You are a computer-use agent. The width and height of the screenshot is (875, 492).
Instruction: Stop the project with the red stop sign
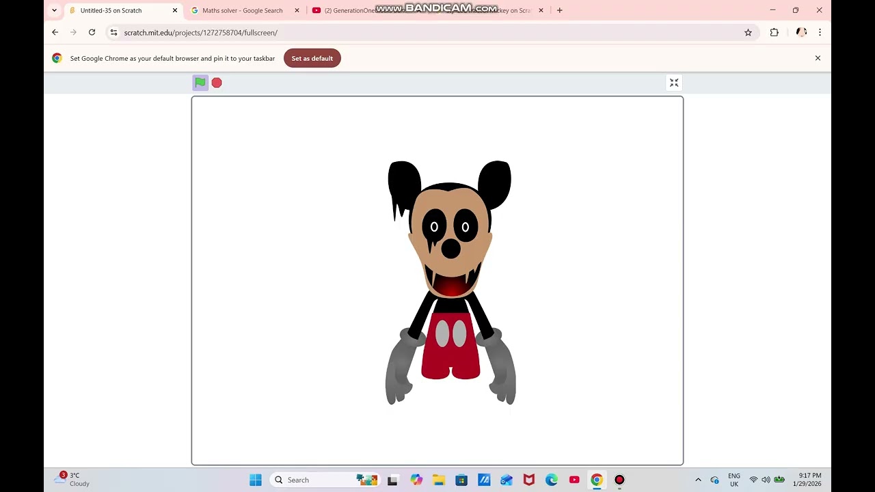coord(217,83)
